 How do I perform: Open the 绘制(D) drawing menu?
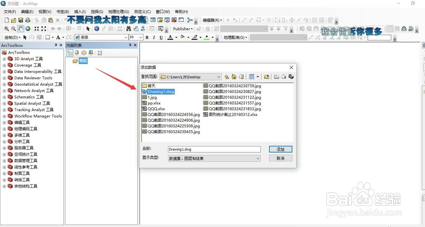(12, 37)
